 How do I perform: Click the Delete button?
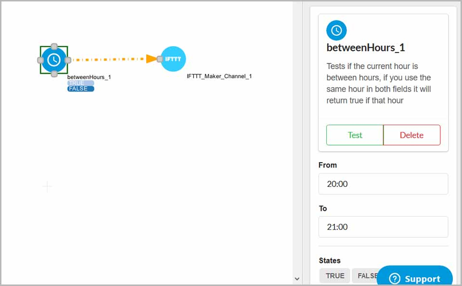[412, 135]
